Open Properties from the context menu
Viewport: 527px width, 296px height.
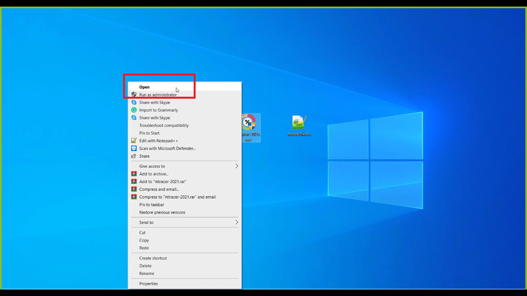tap(185, 284)
